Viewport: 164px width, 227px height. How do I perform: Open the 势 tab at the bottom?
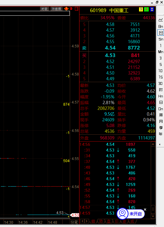[101, 221]
